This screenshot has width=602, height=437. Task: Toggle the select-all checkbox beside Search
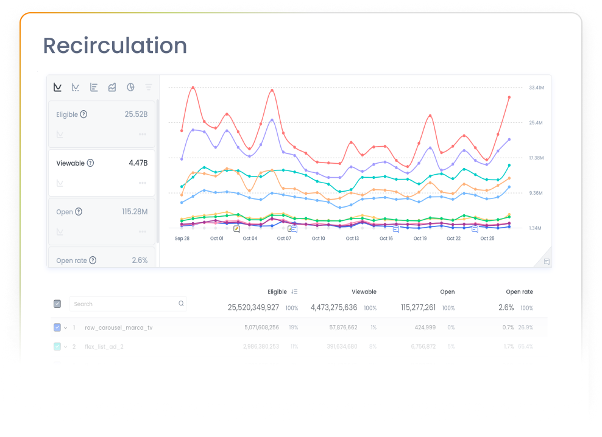(57, 304)
